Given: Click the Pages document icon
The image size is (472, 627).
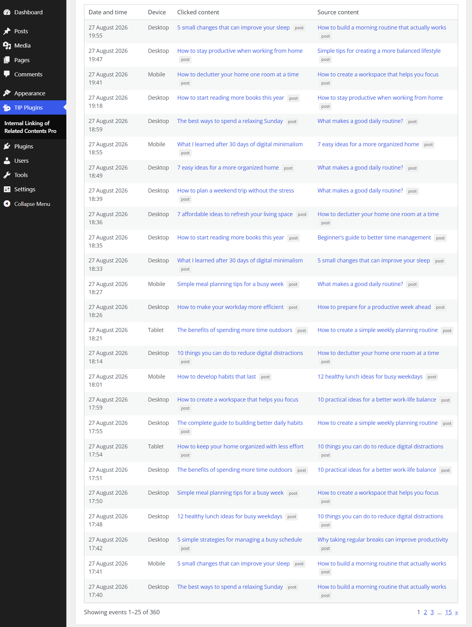Looking at the screenshot, I should pos(7,60).
